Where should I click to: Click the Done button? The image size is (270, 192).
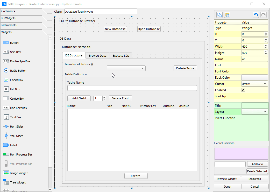(x=227, y=186)
